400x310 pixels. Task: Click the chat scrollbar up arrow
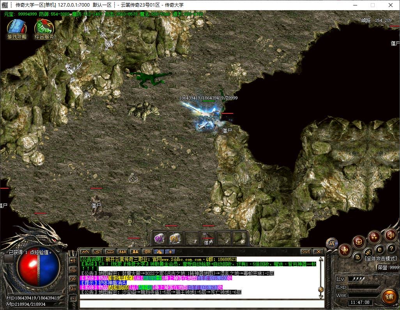point(321,259)
